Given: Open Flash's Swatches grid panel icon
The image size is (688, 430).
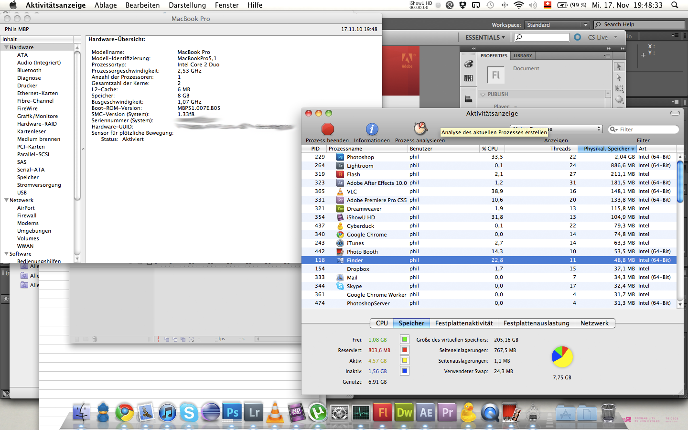Looking at the screenshot, I should (469, 78).
